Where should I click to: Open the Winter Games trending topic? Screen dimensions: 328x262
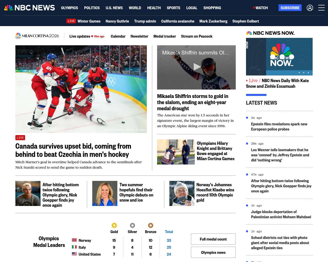(x=89, y=21)
